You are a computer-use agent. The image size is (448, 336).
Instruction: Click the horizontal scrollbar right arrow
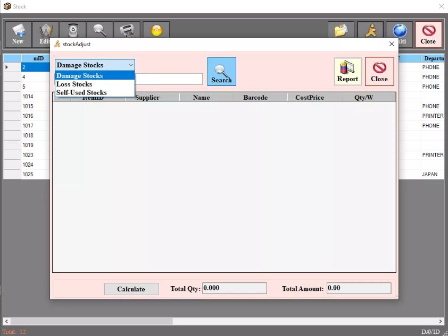pos(441,321)
